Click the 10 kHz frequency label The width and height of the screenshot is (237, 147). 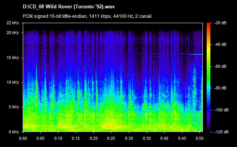click(x=13, y=83)
